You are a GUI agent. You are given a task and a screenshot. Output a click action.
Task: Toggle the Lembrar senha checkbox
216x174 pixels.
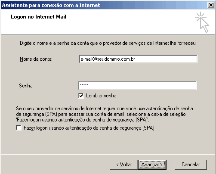81,96
